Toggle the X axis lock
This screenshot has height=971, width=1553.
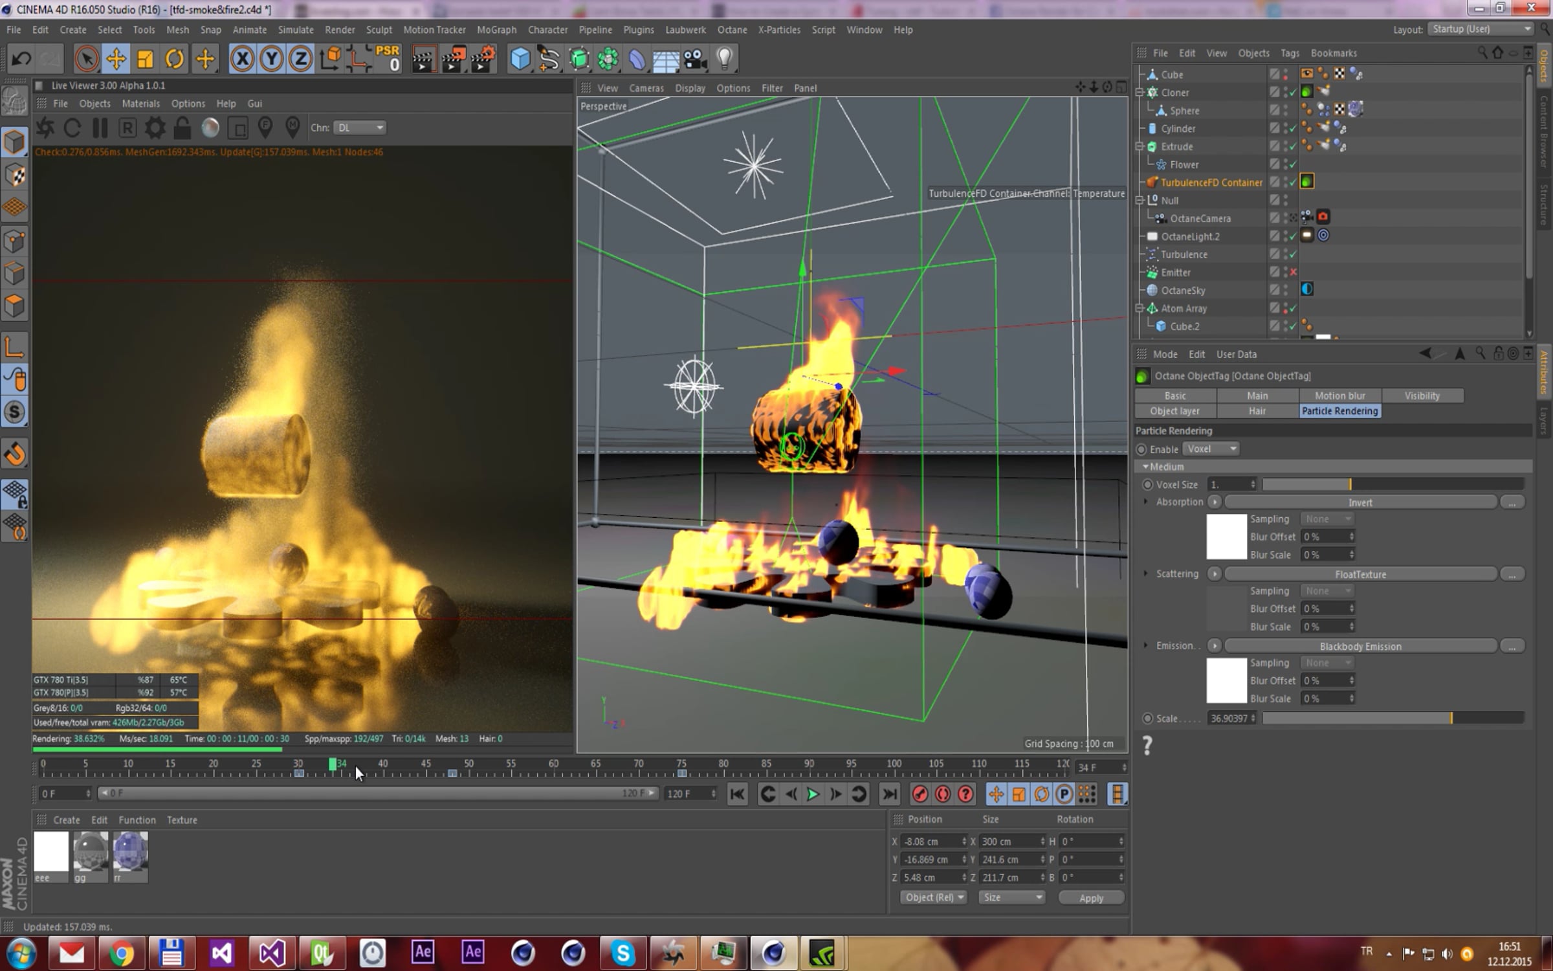click(x=242, y=59)
